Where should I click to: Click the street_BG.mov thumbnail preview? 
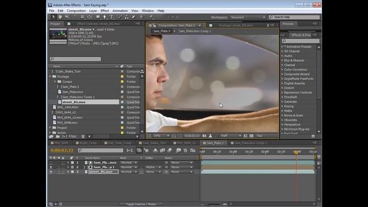58,36
